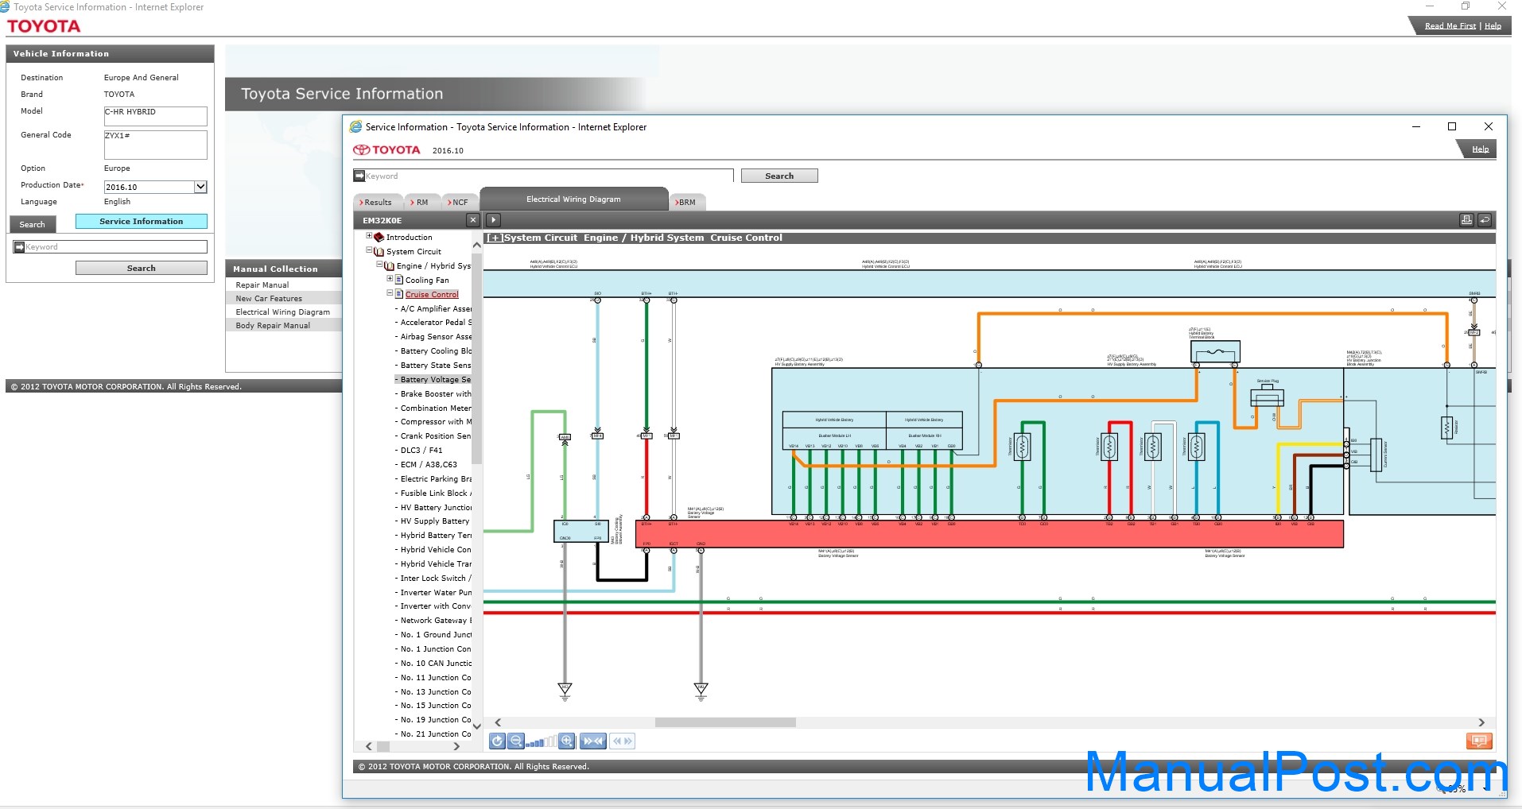
Task: Expand the Cooling Fan tree node
Action: pos(390,279)
